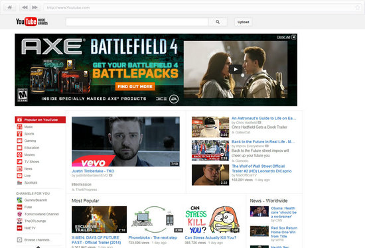Play the Battlefield 4 ad video

pos(236,70)
